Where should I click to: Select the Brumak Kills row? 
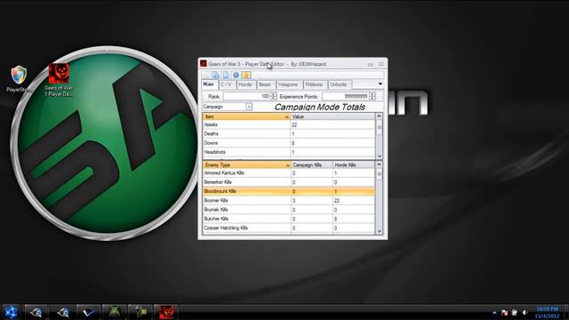pyautogui.click(x=289, y=210)
